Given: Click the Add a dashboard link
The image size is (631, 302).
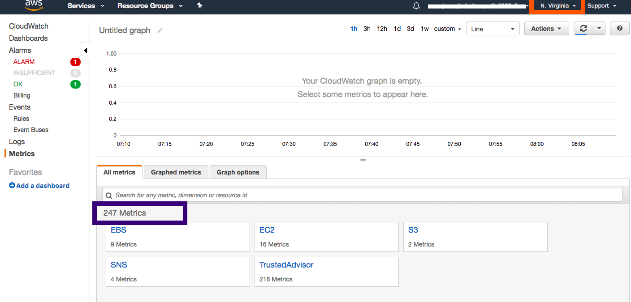Looking at the screenshot, I should click(43, 186).
